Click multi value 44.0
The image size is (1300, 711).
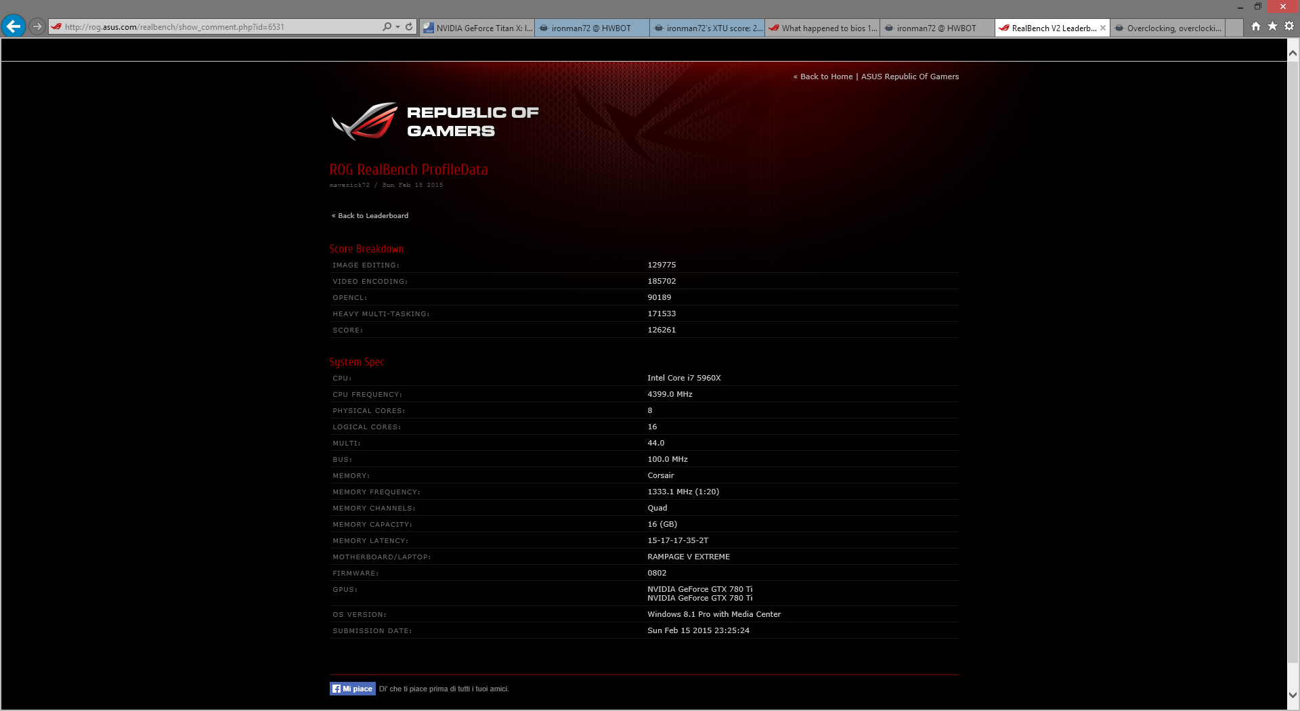[x=656, y=443]
